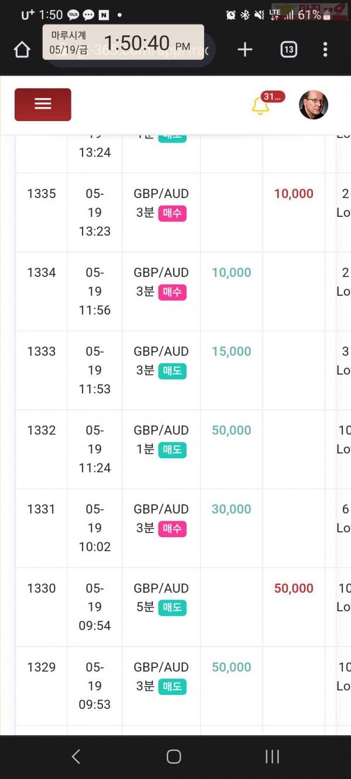This screenshot has width=351, height=779.
Task: Open the tab switcher showing 13
Action: click(x=288, y=50)
